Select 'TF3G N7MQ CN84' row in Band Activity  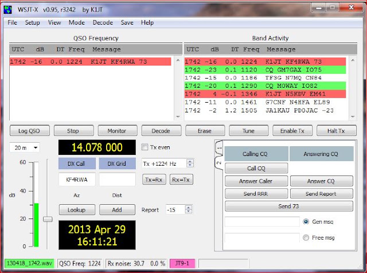tap(265, 78)
